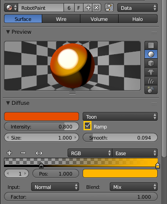Click the yellow color stop swatch
Viewport: 167px width, 204px height.
click(x=120, y=173)
